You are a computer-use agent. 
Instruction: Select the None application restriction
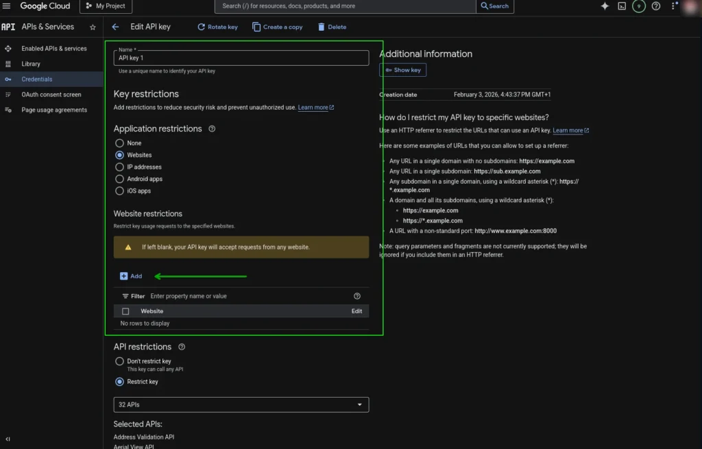pyautogui.click(x=120, y=143)
